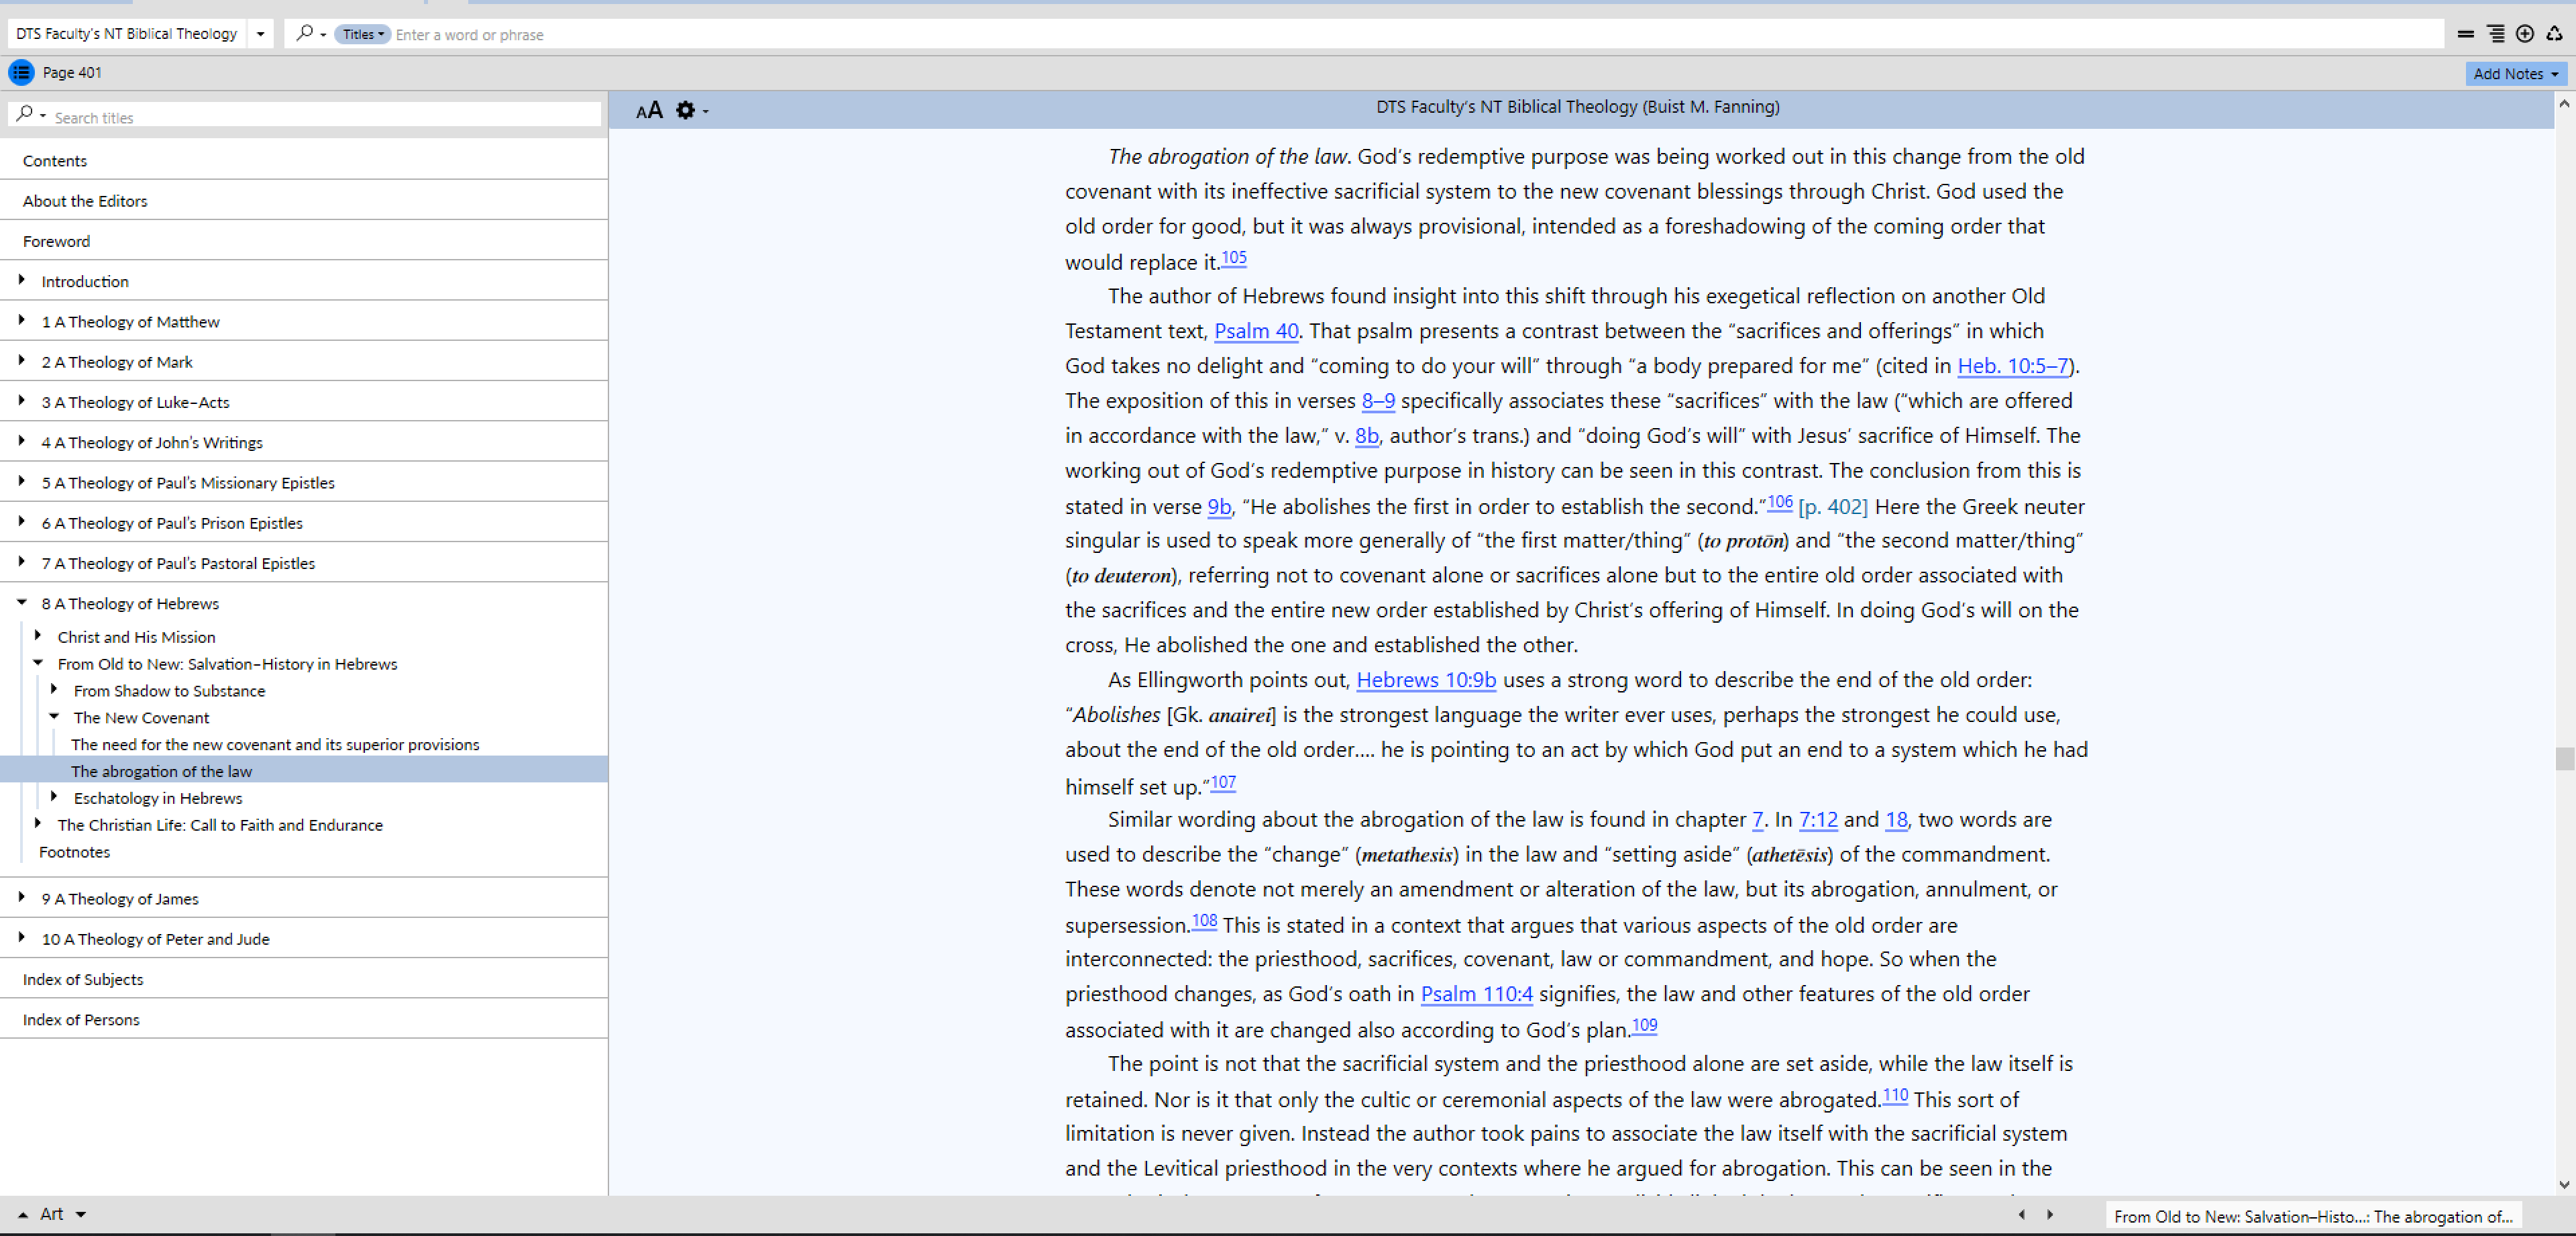Select Contents in the sidebar
Screen dimensions: 2576x1236
click(304, 160)
